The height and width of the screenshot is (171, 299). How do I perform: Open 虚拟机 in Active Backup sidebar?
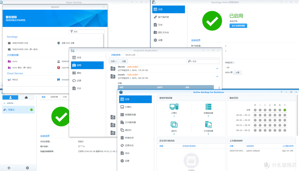(x=128, y=130)
